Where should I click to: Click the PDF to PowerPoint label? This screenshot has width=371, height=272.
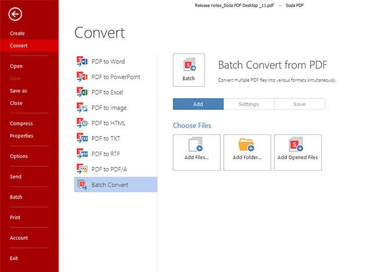116,77
